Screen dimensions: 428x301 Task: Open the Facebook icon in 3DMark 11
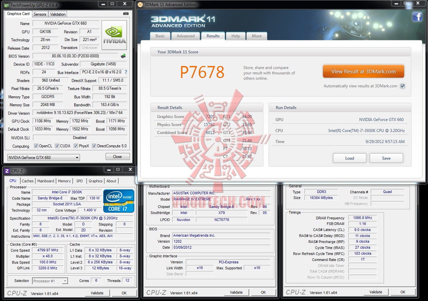tap(417, 17)
